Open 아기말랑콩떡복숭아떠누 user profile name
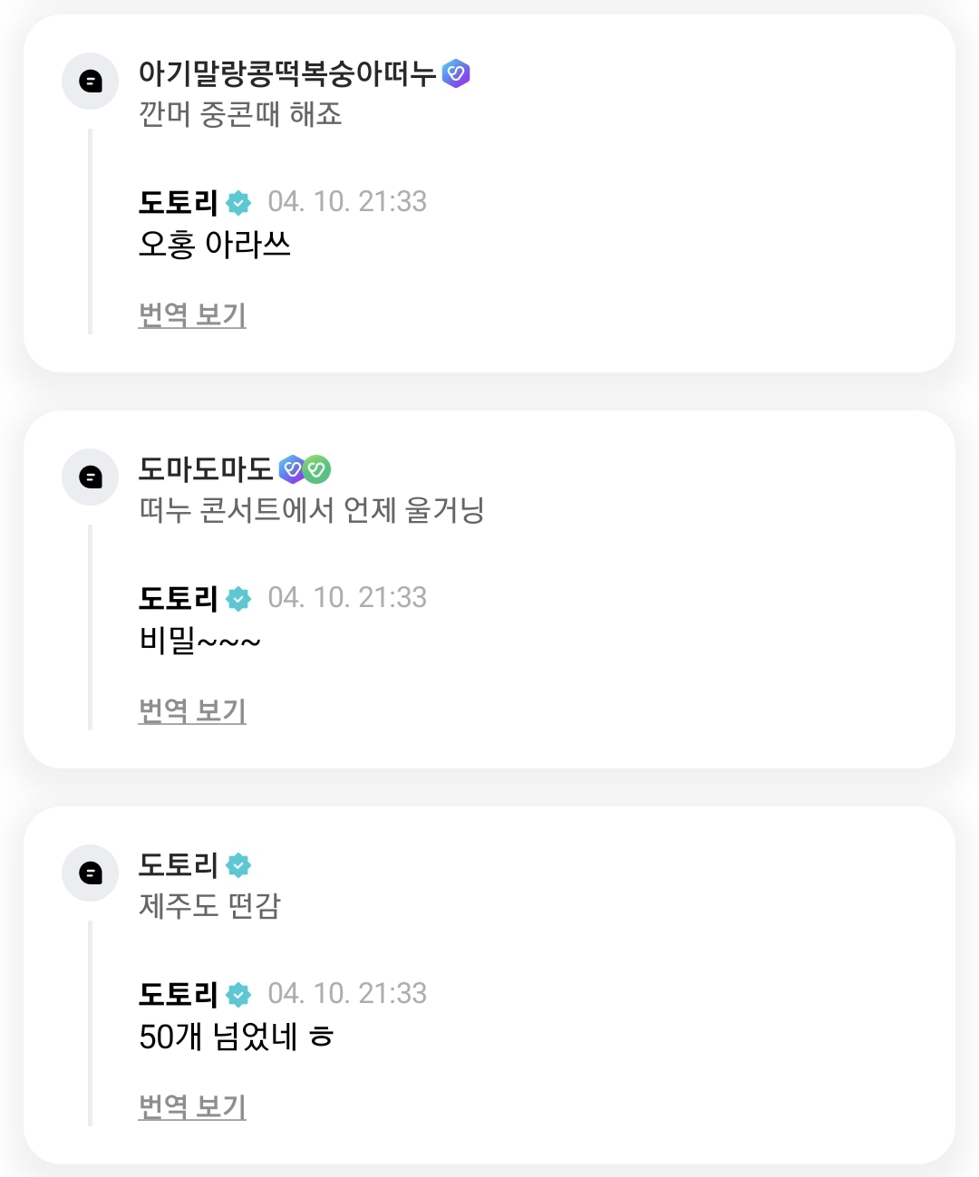Viewport: 979px width, 1177px height. pos(287,73)
